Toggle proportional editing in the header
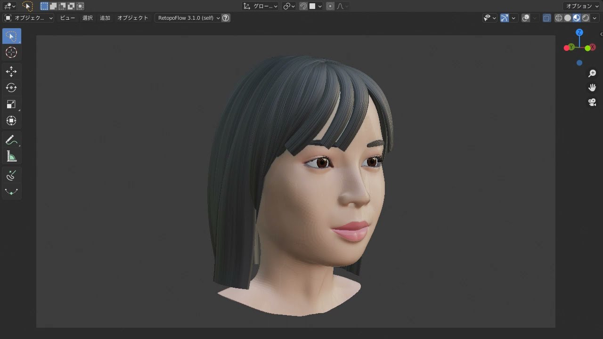603x339 pixels. [330, 6]
